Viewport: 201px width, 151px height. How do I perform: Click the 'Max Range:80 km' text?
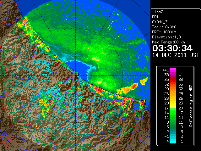pyautogui.click(x=168, y=42)
